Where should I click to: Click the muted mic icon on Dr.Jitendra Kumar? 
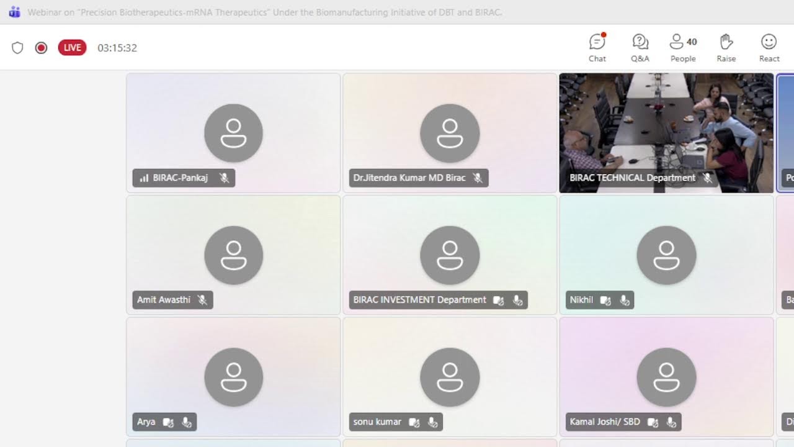point(478,178)
